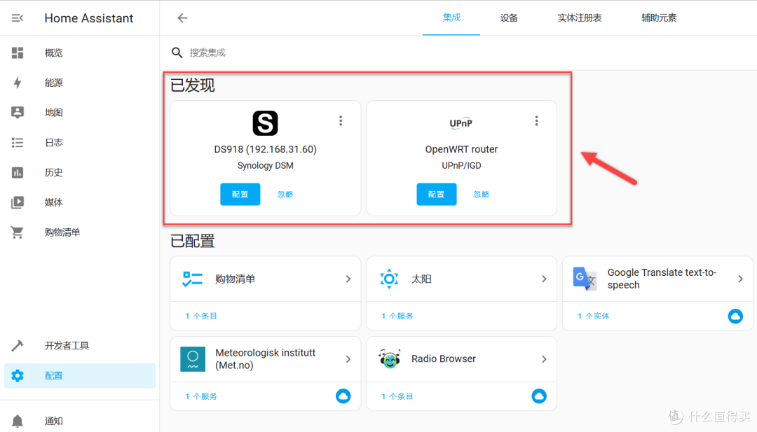Open the 开发者工具 hammer icon
757x432 pixels.
(18, 345)
